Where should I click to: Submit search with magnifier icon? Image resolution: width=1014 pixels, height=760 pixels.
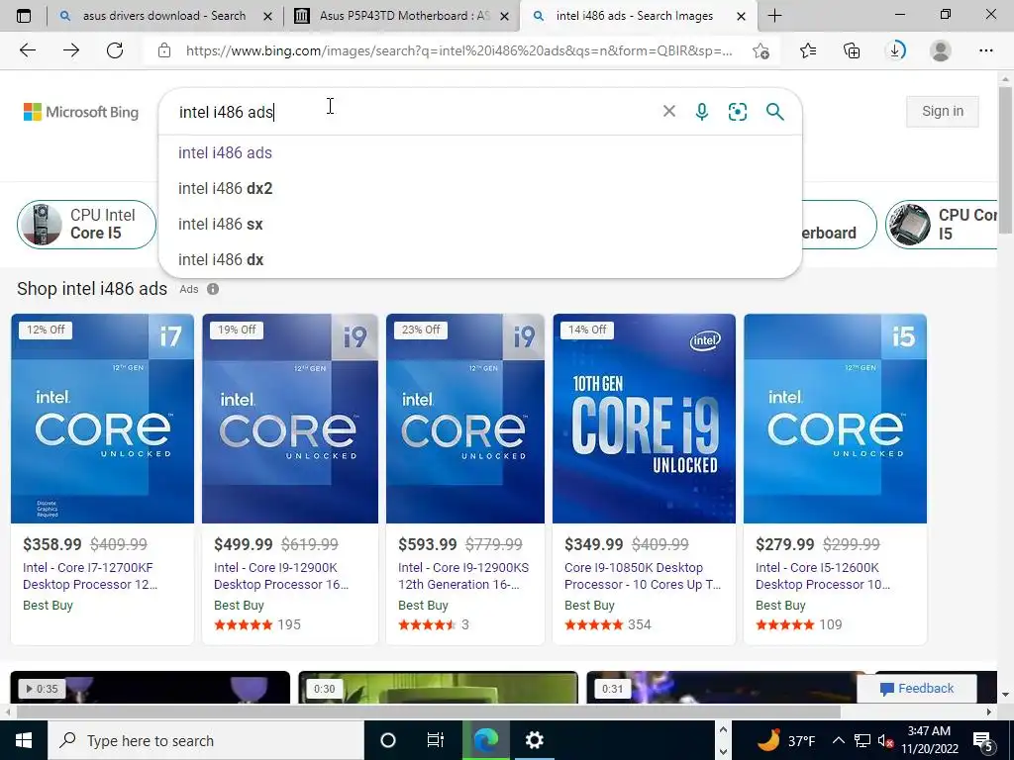pos(774,112)
